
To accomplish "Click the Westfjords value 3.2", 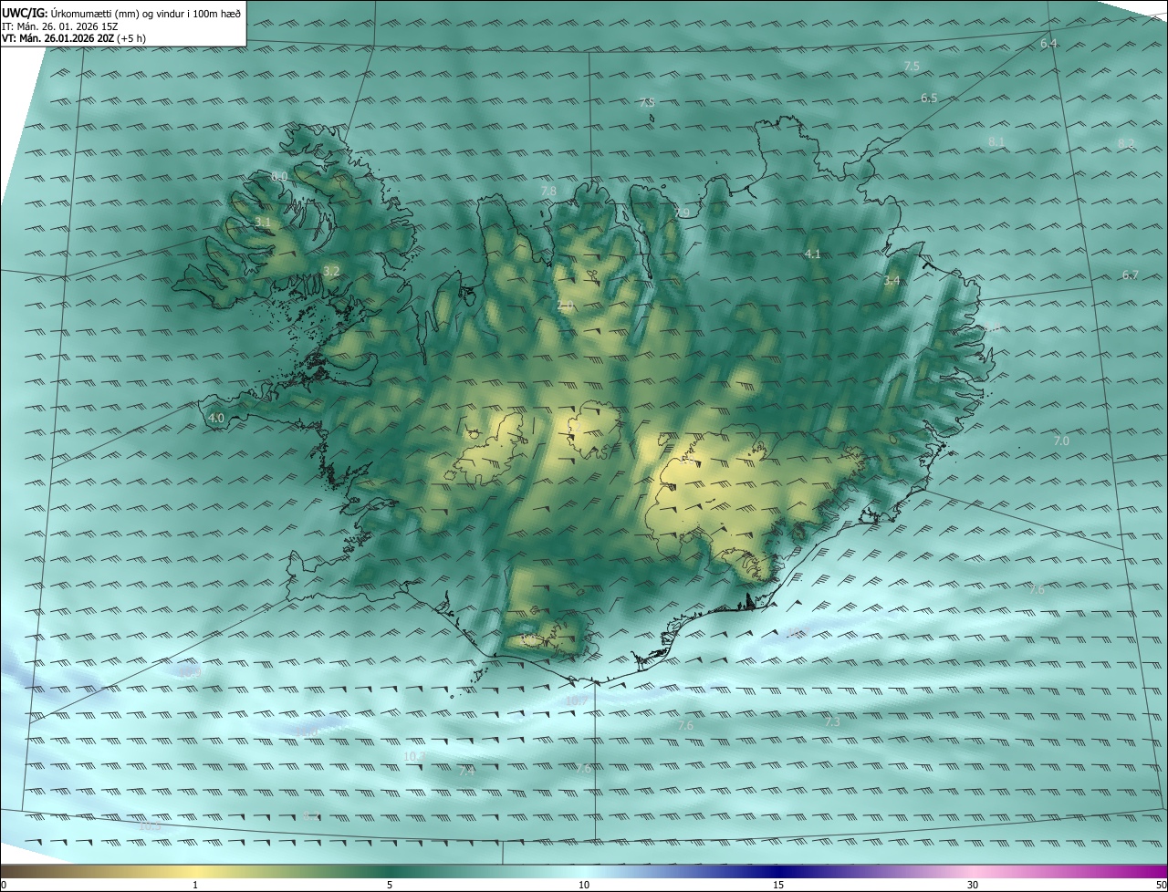I will (x=331, y=271).
